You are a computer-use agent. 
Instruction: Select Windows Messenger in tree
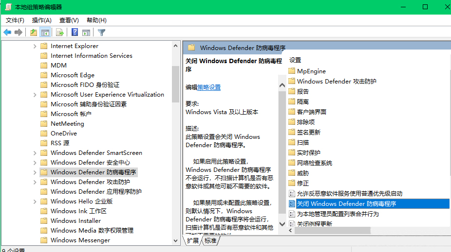[x=80, y=240]
